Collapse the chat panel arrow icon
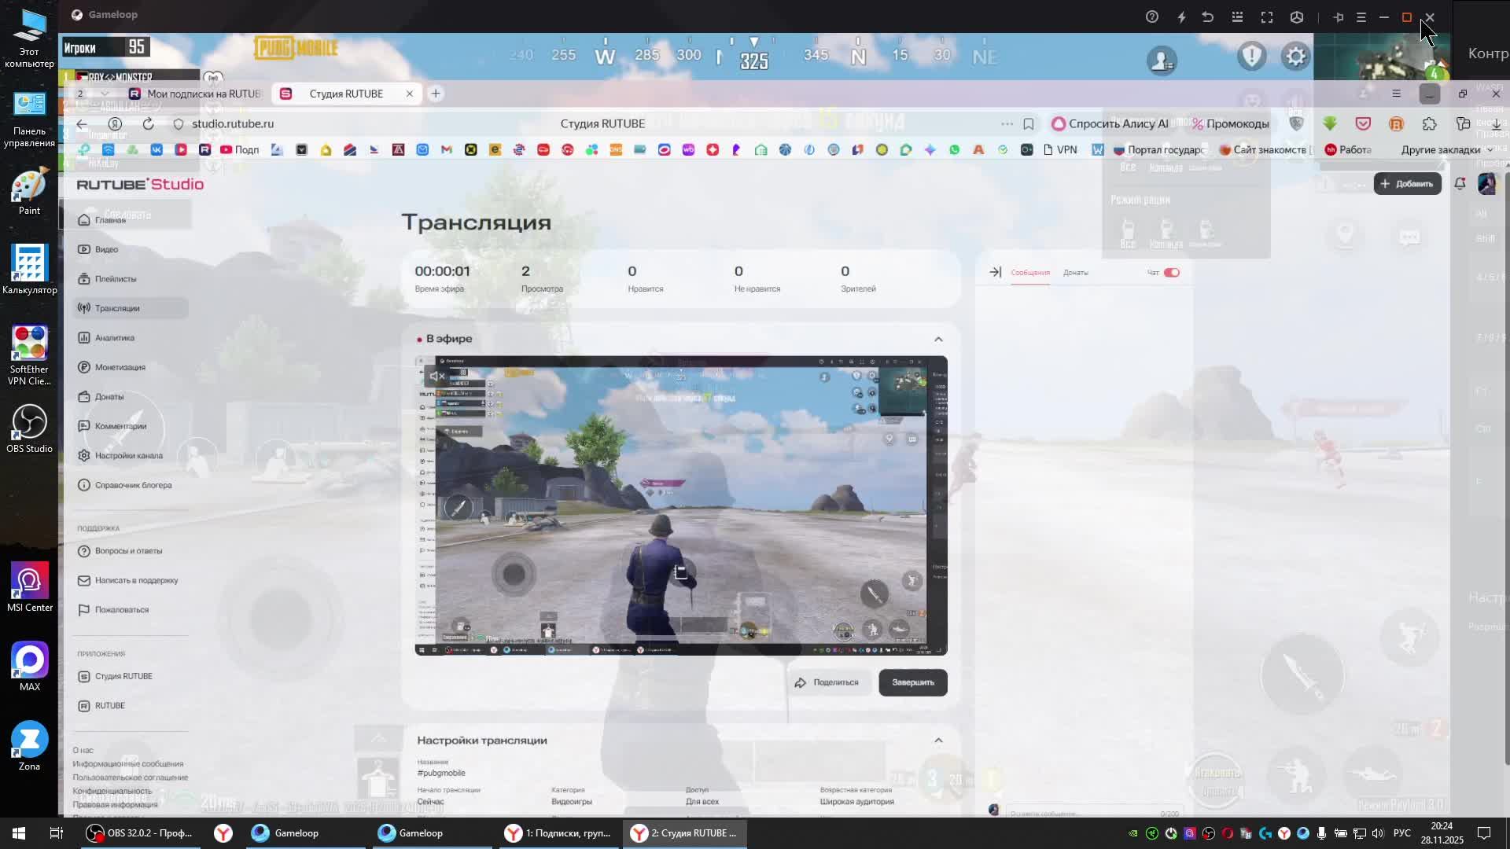The height and width of the screenshot is (849, 1510). click(995, 272)
